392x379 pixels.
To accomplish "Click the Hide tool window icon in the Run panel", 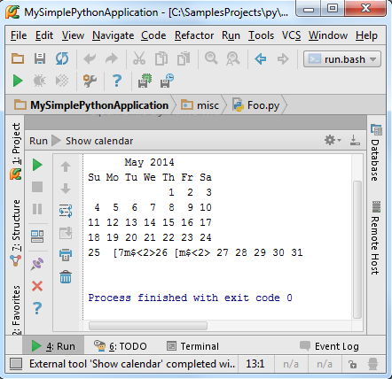I will point(355,140).
